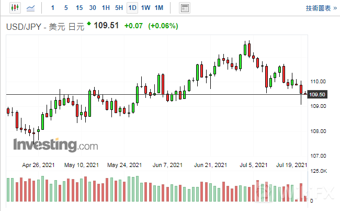
Task: Click the USD/JPY pair title
Action: pyautogui.click(x=25, y=26)
